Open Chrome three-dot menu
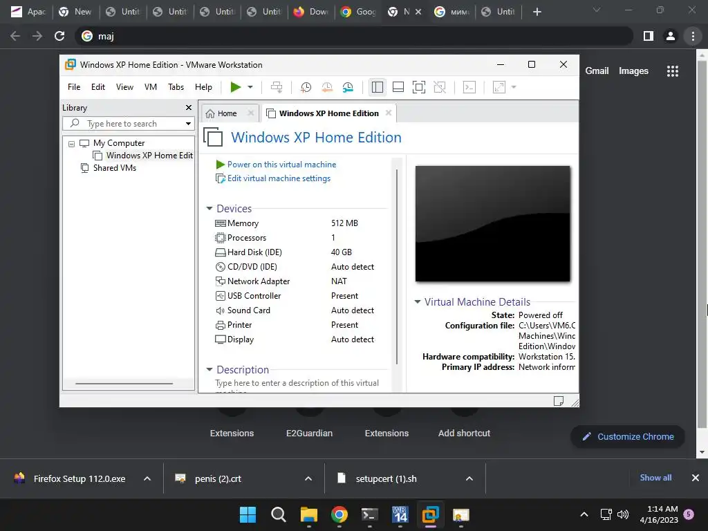 pos(693,36)
